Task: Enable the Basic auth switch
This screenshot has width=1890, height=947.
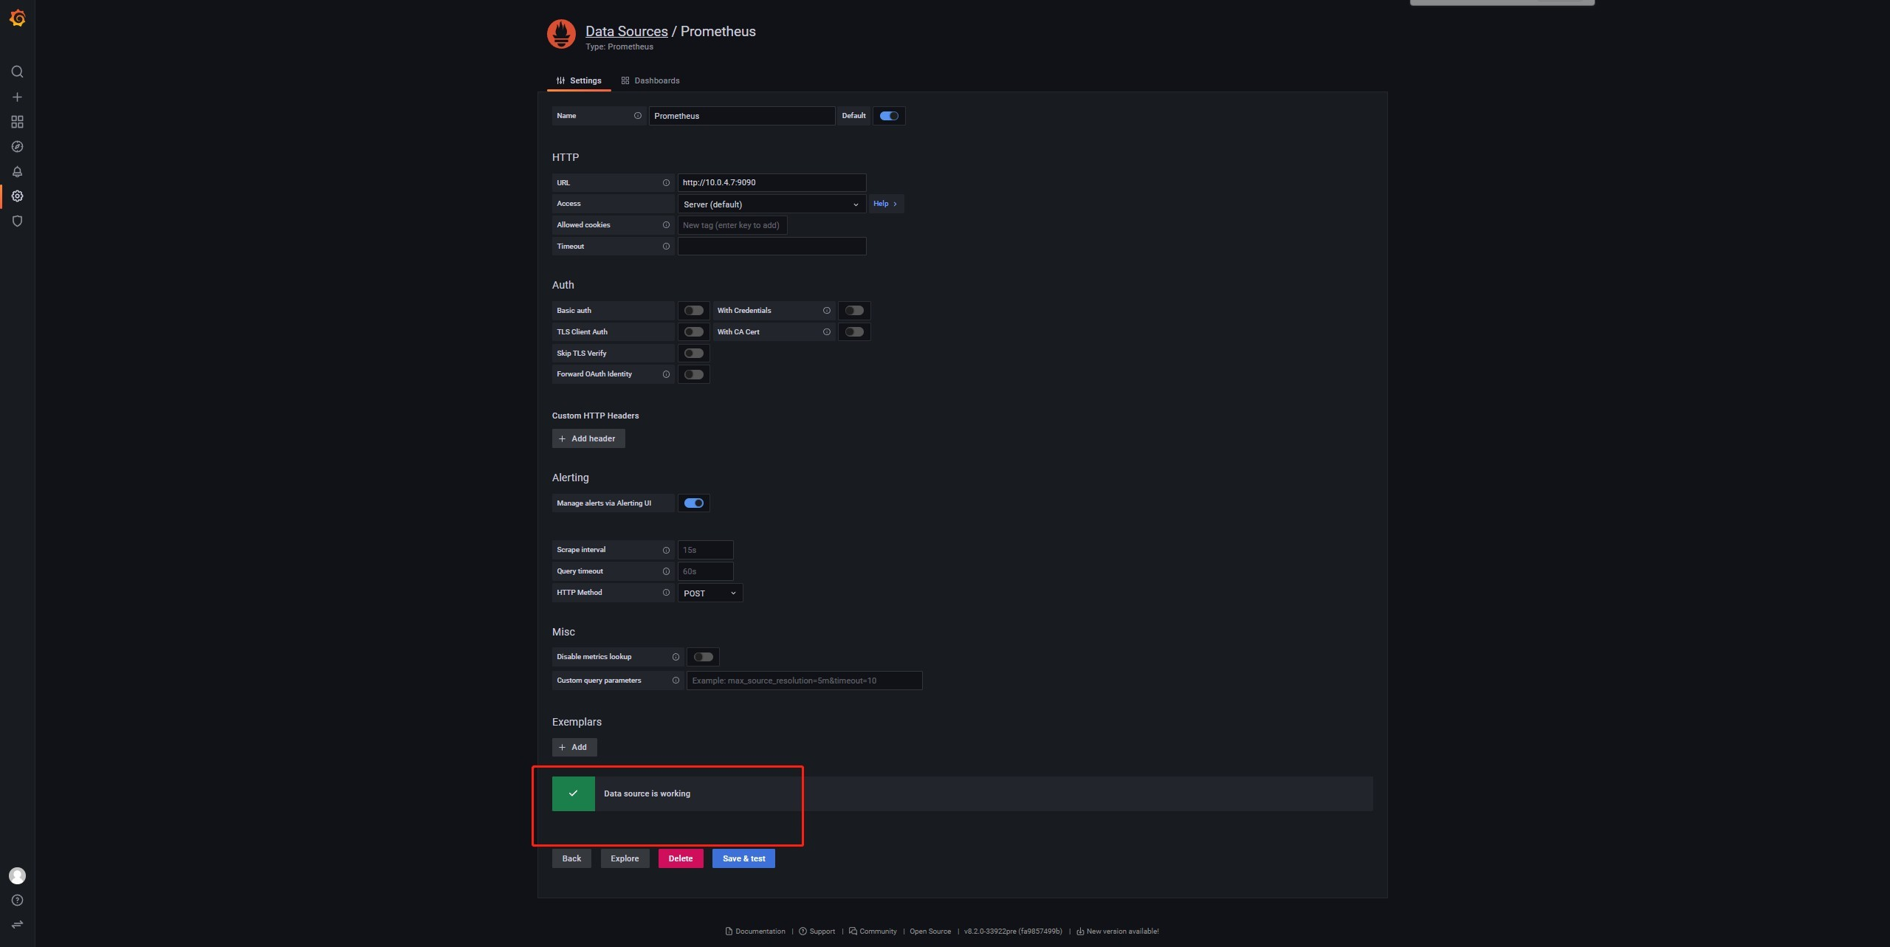Action: click(x=694, y=311)
